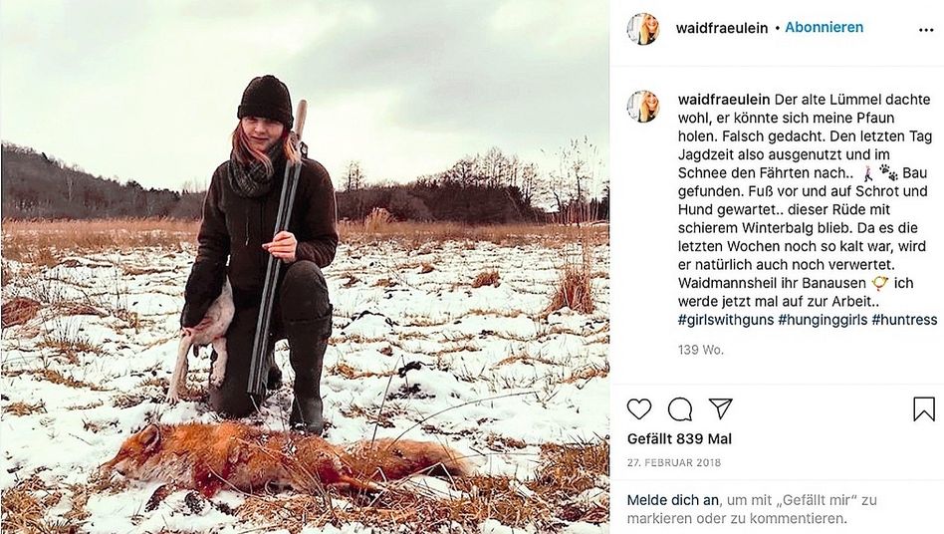Click Abonnieren to follow the account

coord(824,27)
